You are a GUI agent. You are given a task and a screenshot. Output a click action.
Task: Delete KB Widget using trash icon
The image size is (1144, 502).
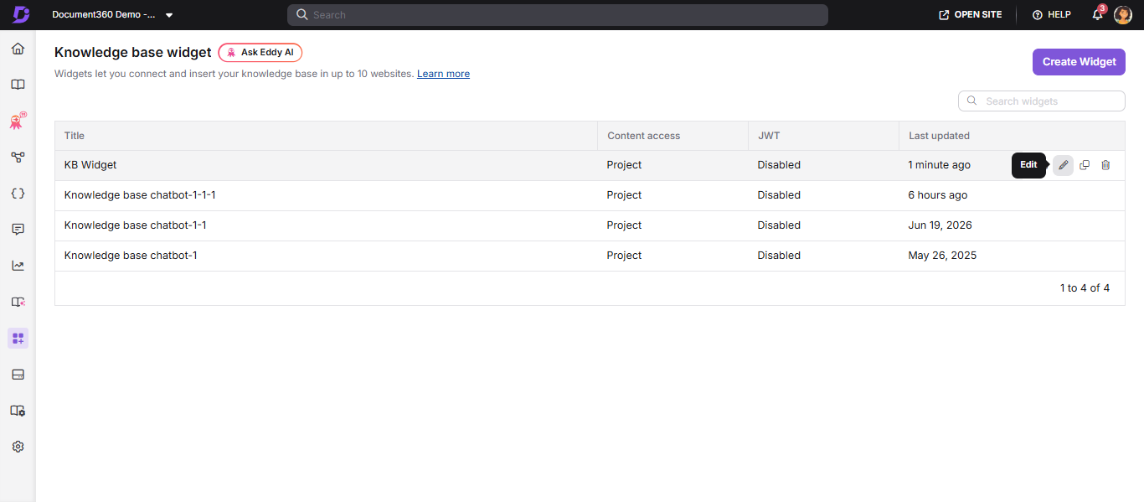pyautogui.click(x=1105, y=165)
